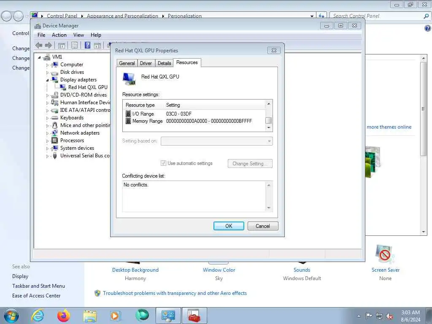Switch to the General tab
The height and width of the screenshot is (324, 432).
point(127,63)
